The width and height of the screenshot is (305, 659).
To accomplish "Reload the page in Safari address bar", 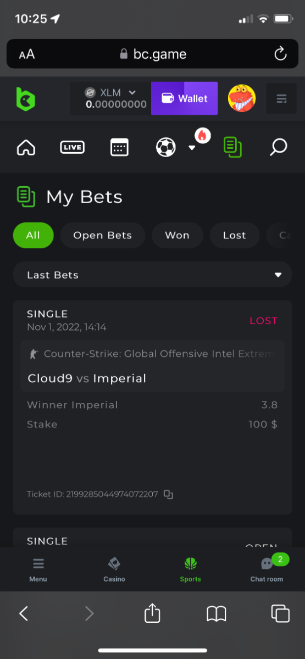I will 280,54.
